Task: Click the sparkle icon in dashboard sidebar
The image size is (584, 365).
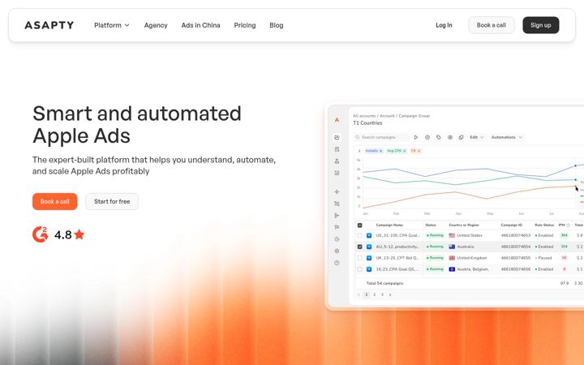Action: [x=337, y=191]
